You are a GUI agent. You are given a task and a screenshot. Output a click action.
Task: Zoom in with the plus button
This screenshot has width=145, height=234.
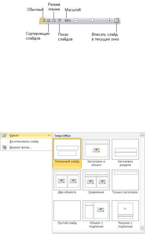point(110,21)
